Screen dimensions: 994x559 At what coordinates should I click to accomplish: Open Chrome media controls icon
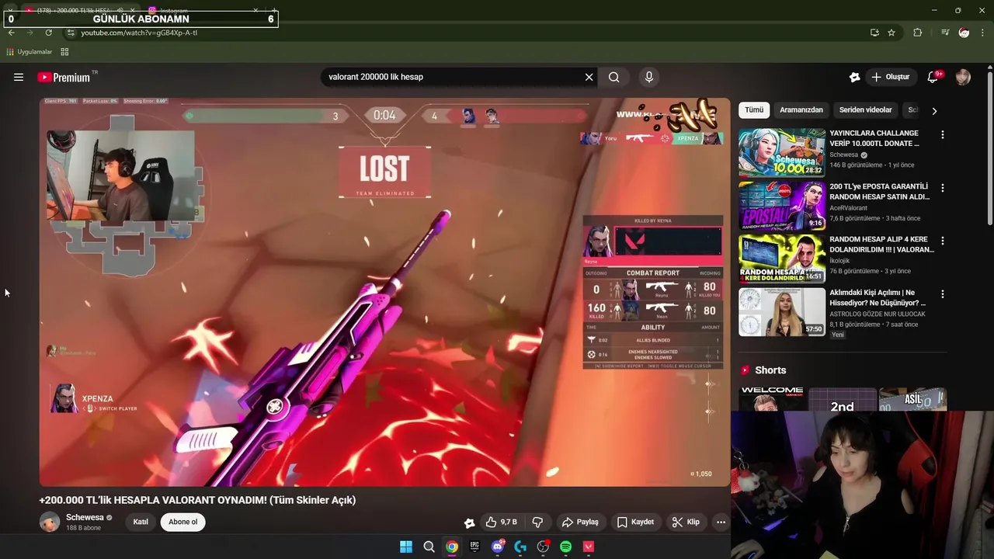(945, 33)
